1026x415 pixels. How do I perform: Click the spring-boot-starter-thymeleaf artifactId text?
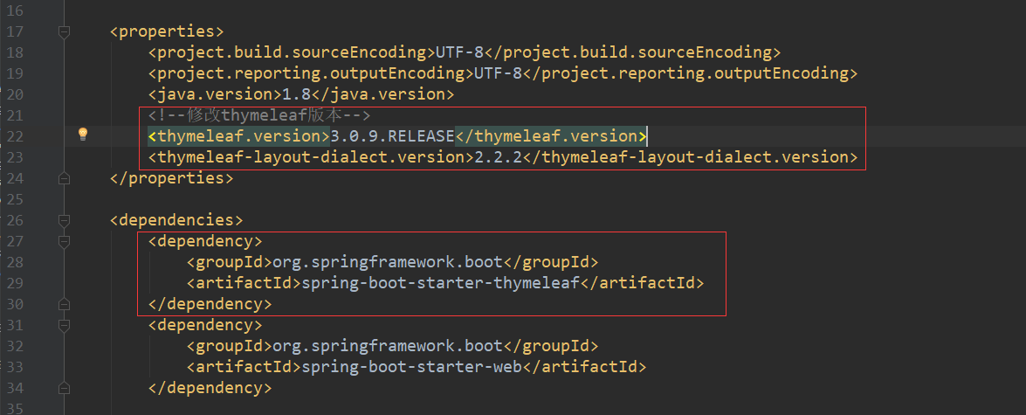point(440,283)
